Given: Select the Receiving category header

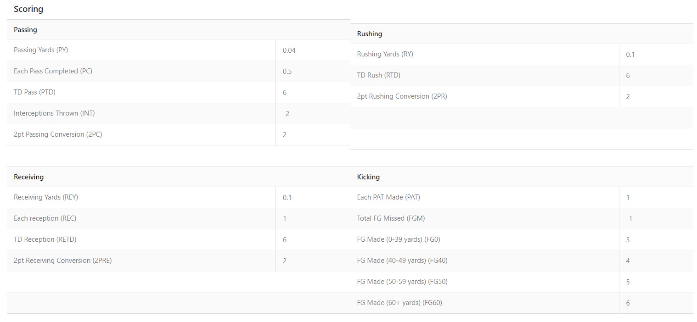Looking at the screenshot, I should click(29, 177).
